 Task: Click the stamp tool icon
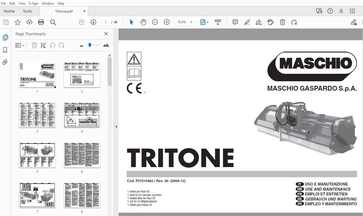pyautogui.click(x=271, y=22)
